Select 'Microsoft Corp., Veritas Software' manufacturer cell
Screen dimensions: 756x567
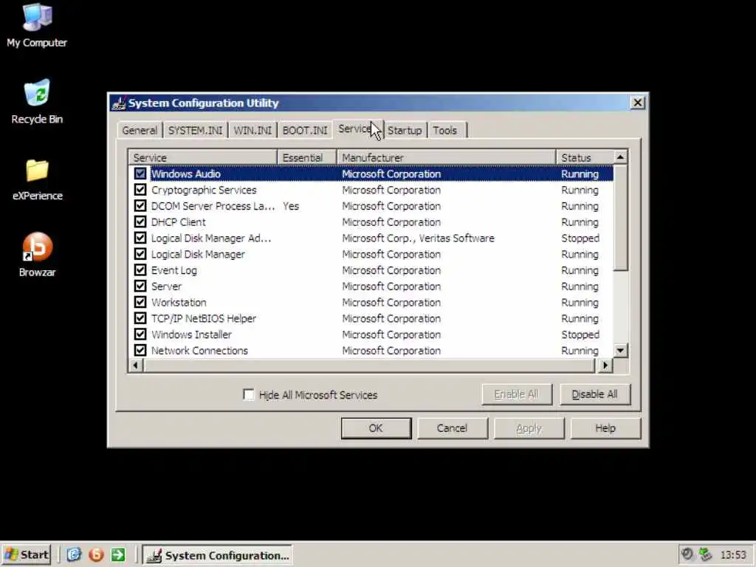(x=418, y=238)
